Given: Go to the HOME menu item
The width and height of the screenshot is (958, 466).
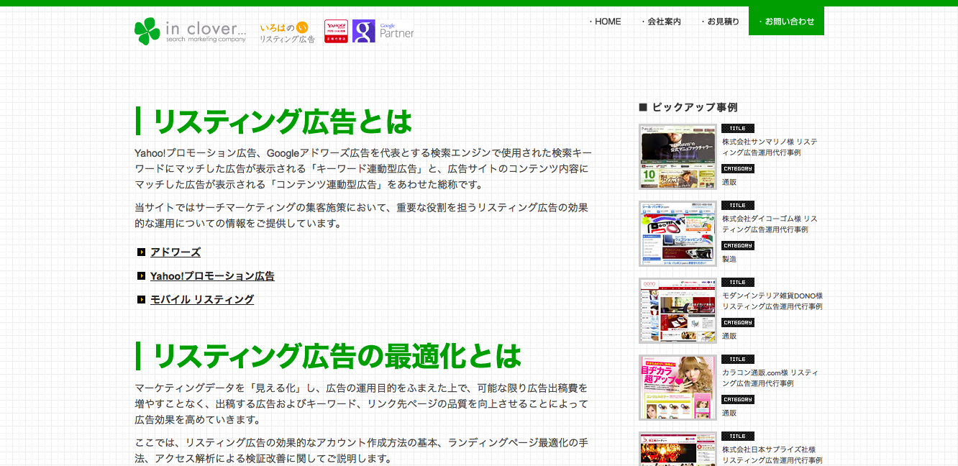Looking at the screenshot, I should click(605, 22).
